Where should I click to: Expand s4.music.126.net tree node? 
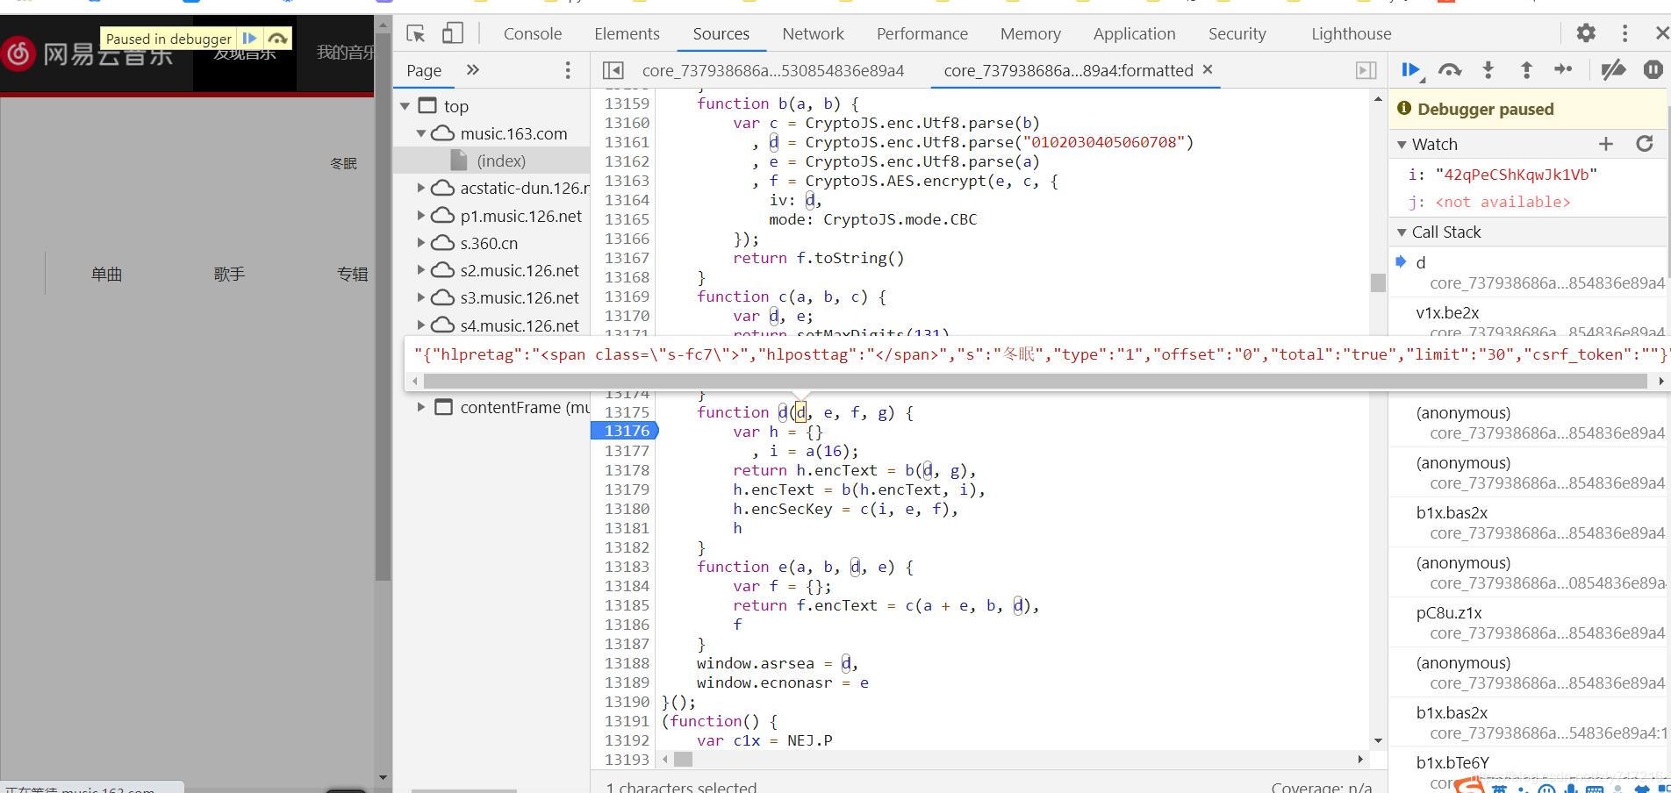pos(421,325)
